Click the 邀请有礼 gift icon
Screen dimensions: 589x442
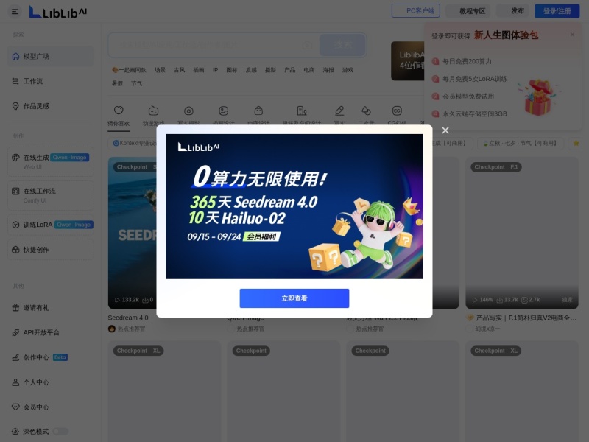point(15,308)
